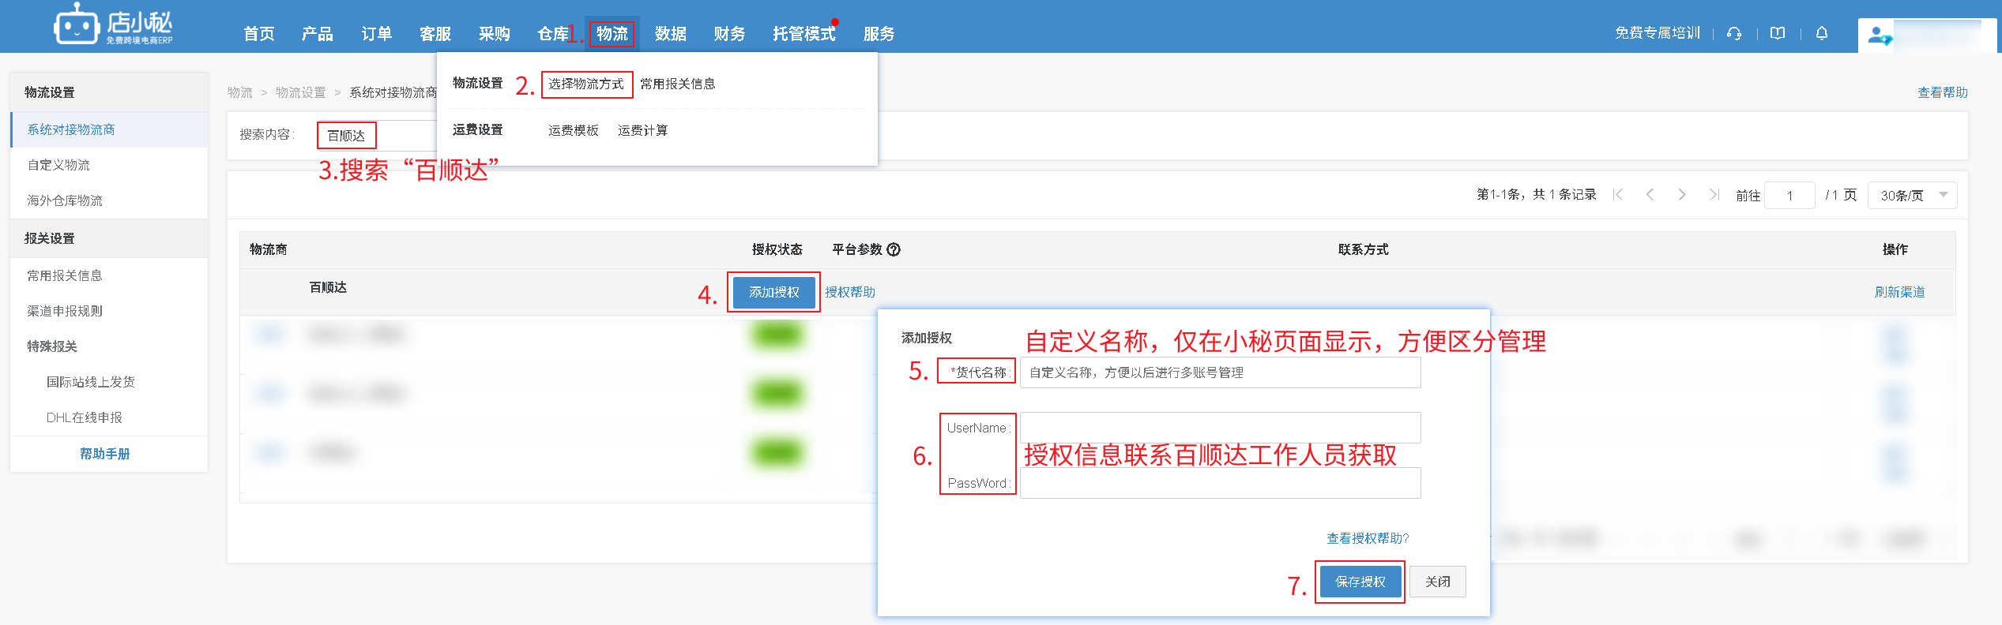Open the 授权帮助 link
Screen dimensions: 2002x625
pyautogui.click(x=850, y=292)
